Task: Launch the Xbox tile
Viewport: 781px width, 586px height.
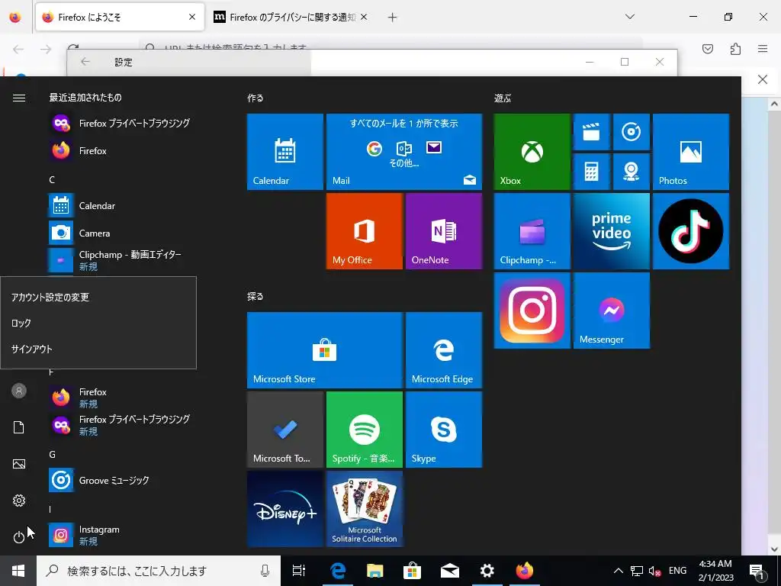Action: (532, 152)
